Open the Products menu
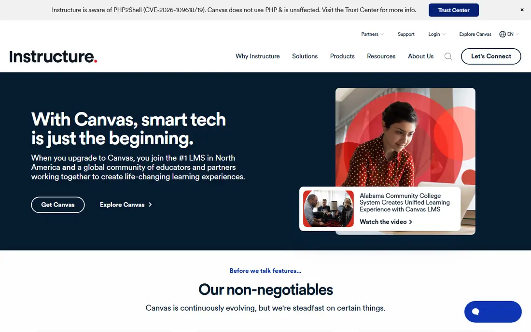This screenshot has width=531, height=332. point(342,56)
